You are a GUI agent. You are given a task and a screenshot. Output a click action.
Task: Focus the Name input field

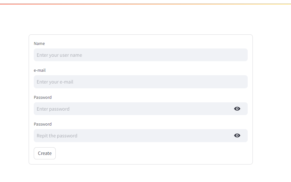pos(140,55)
